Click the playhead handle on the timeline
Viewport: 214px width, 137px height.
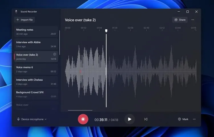(106, 30)
